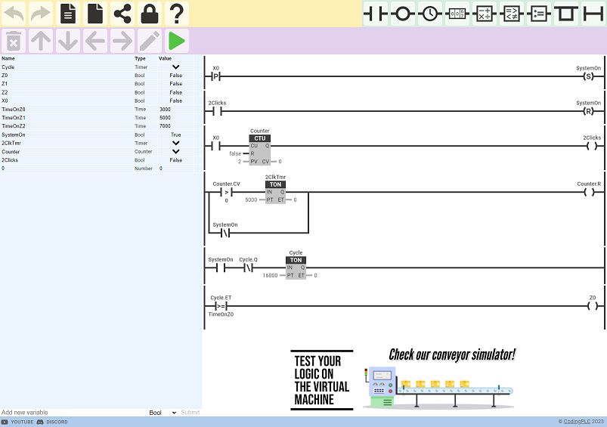Expand the 2ClkTmr timer variable
The image size is (607, 427).
tap(176, 144)
